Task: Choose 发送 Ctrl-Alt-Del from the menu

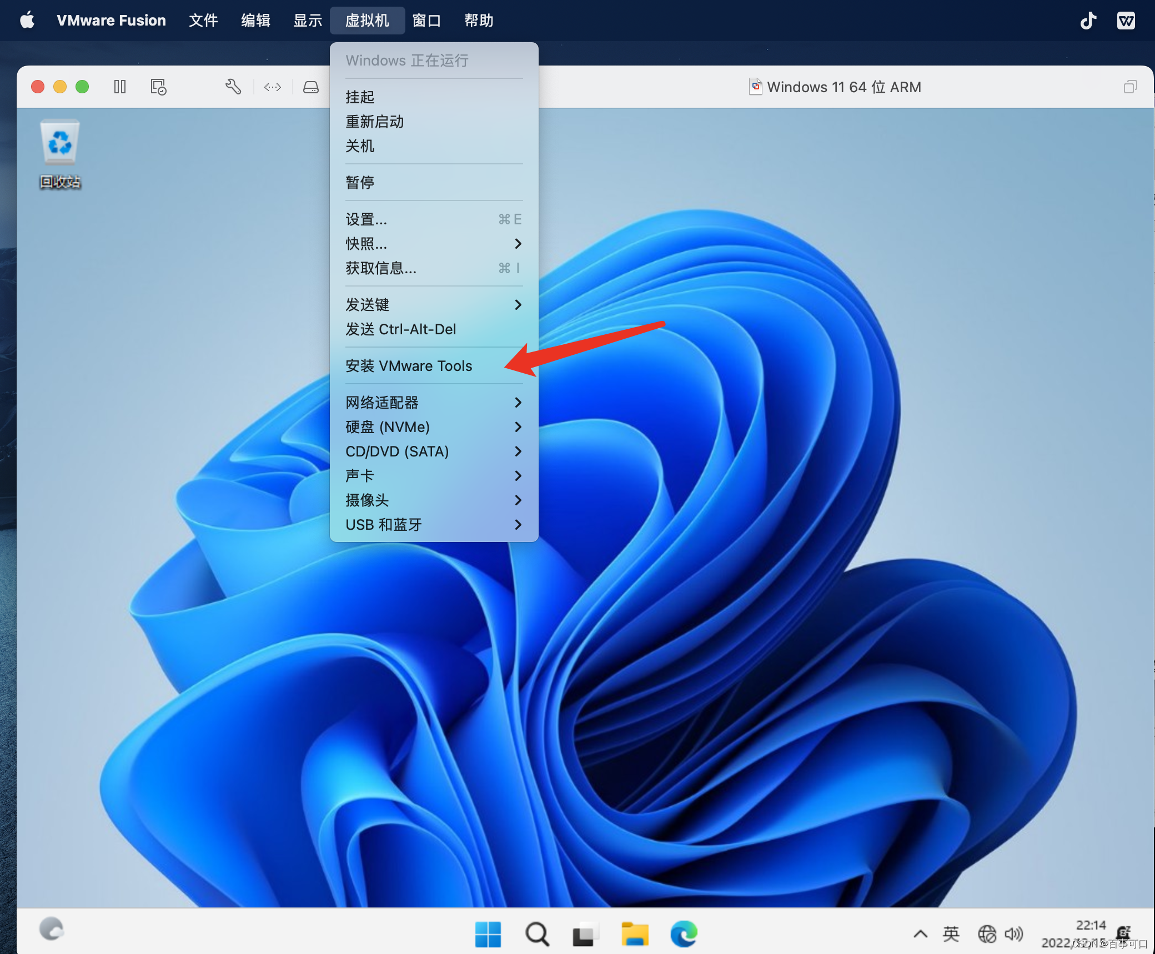Action: click(400, 329)
